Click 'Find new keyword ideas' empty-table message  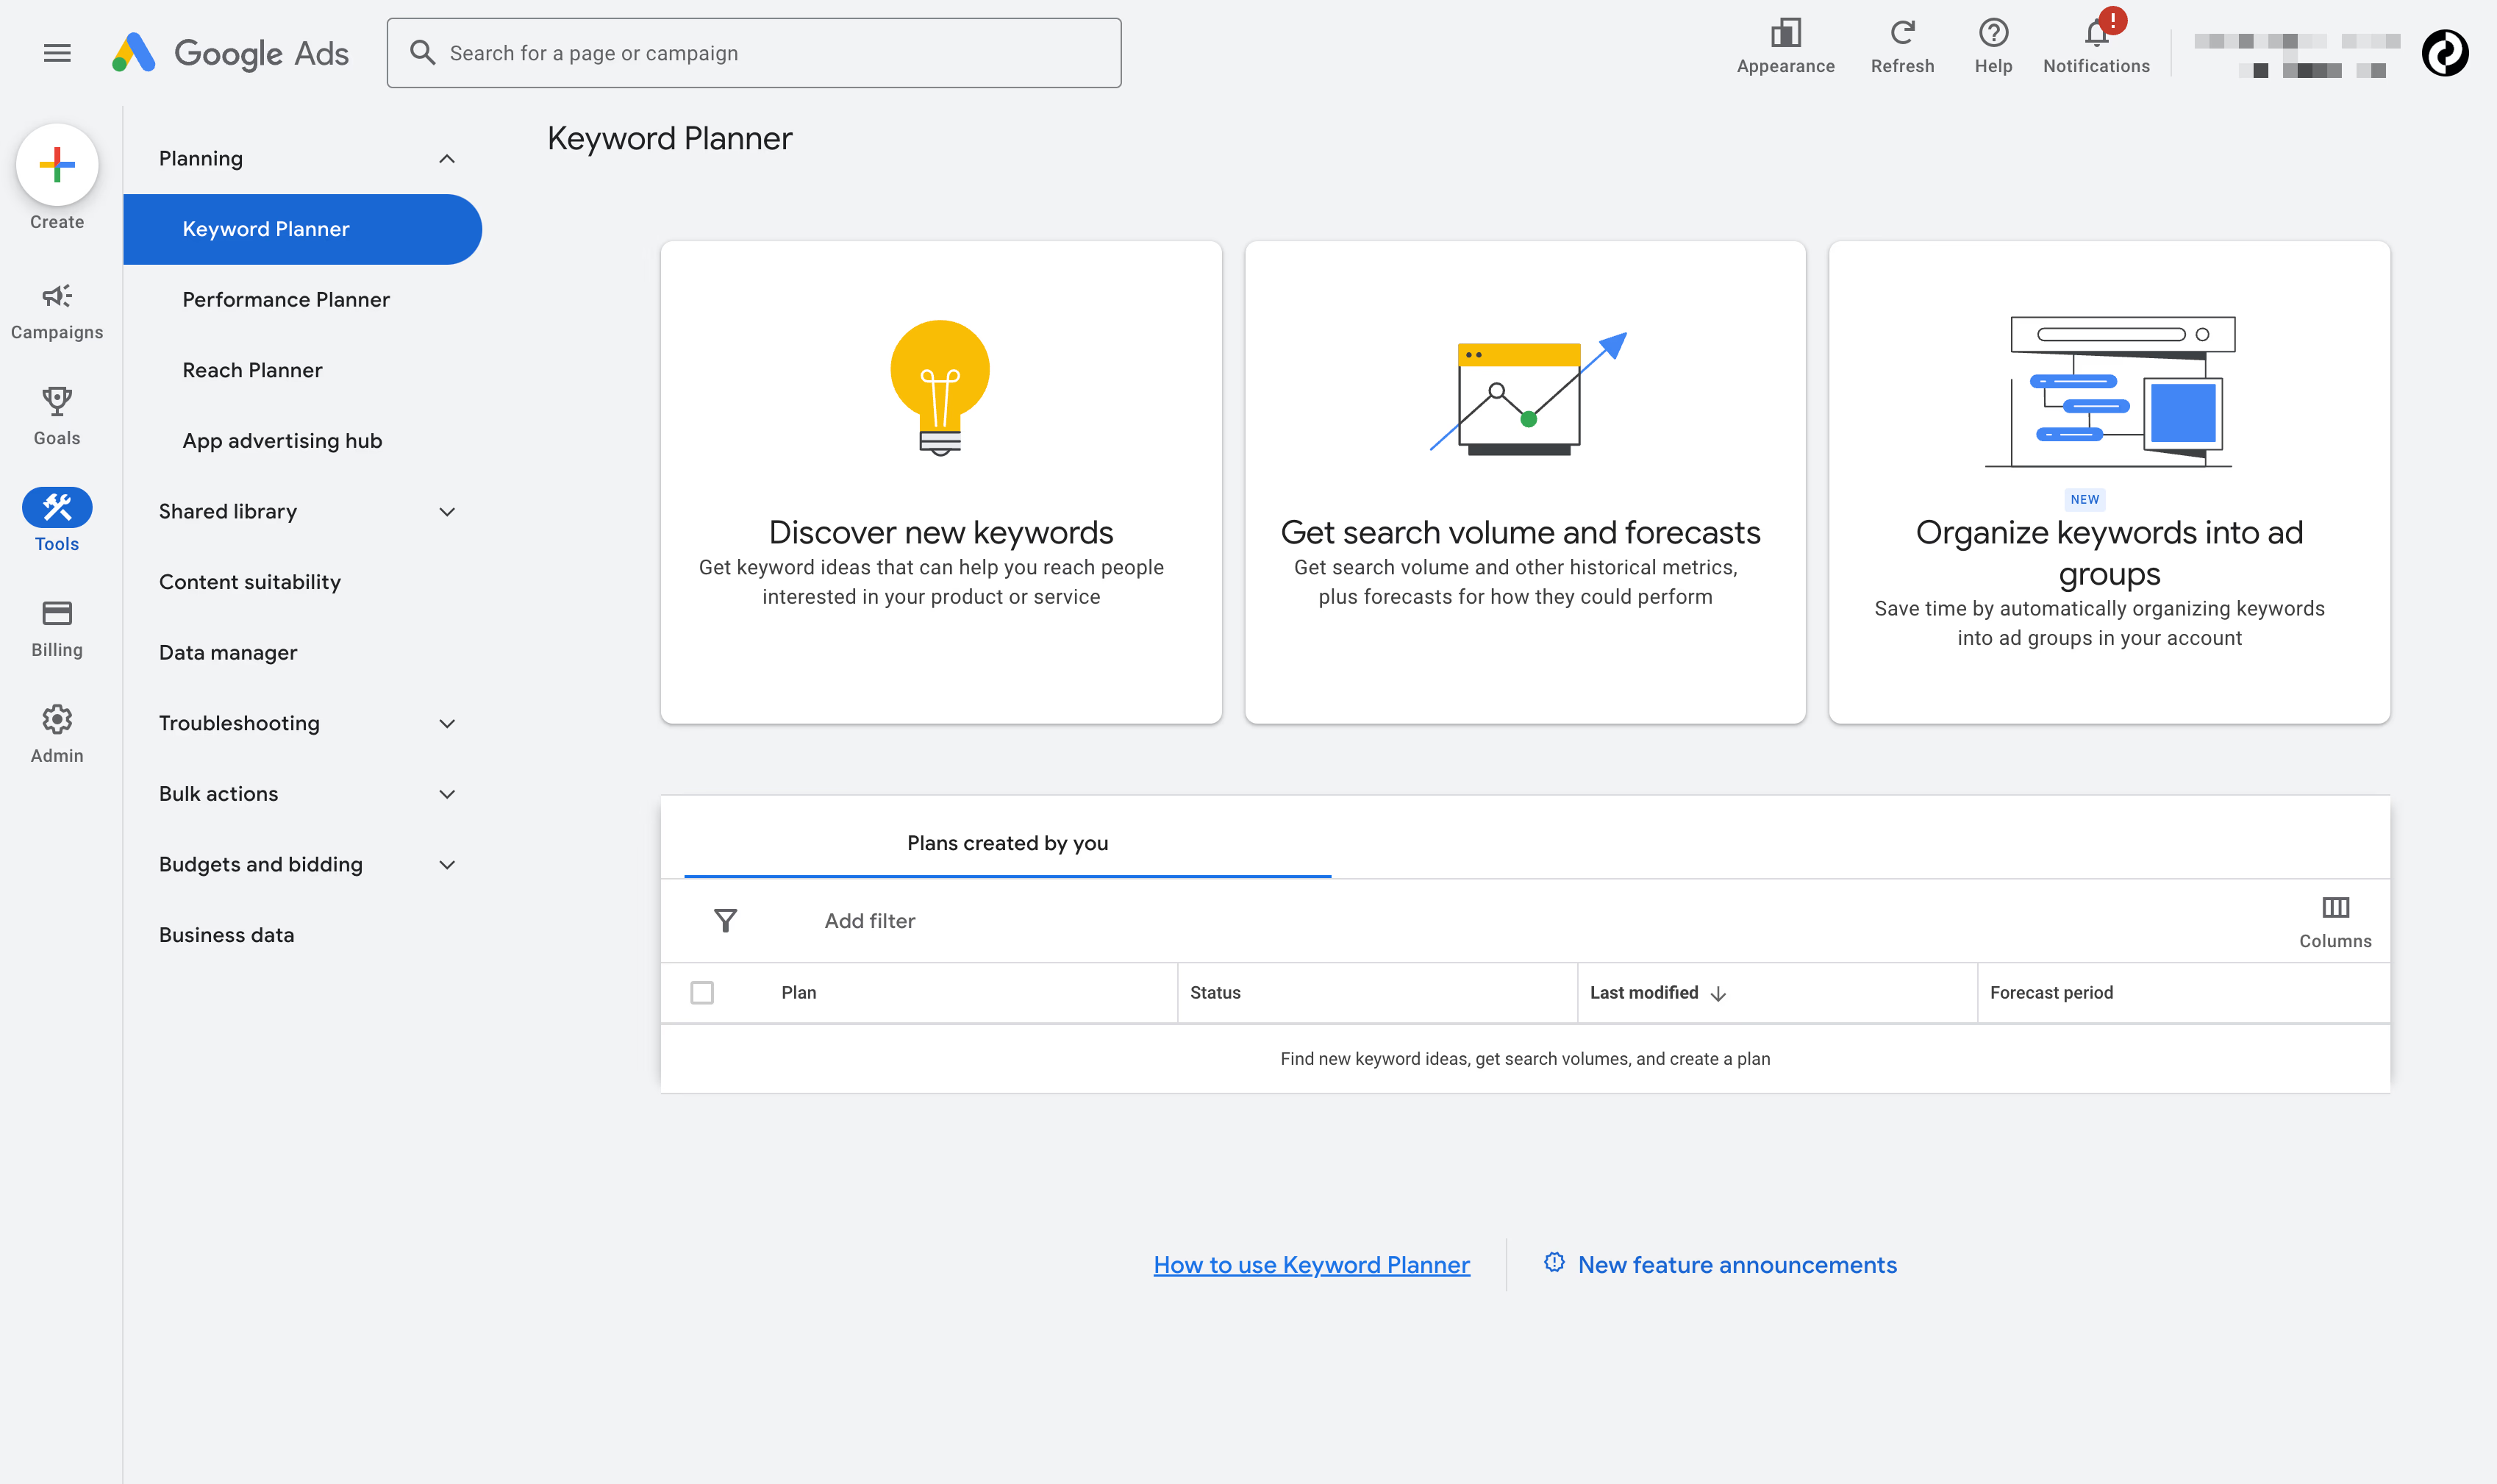(1526, 1058)
